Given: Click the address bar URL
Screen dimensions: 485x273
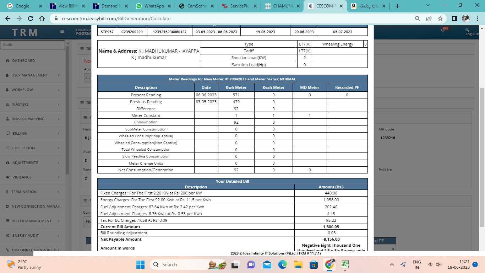Looking at the screenshot, I should [x=116, y=18].
